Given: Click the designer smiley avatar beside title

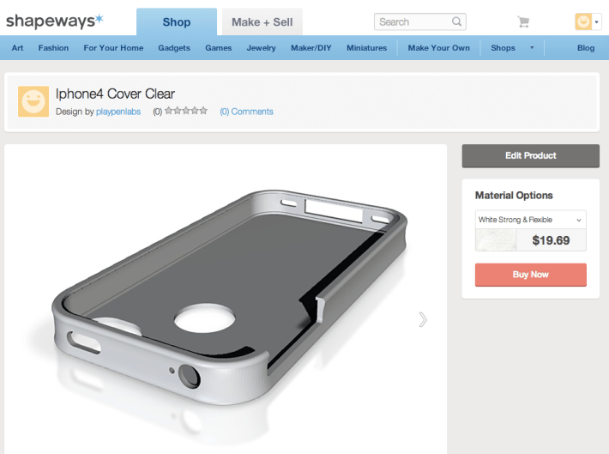Looking at the screenshot, I should [33, 101].
